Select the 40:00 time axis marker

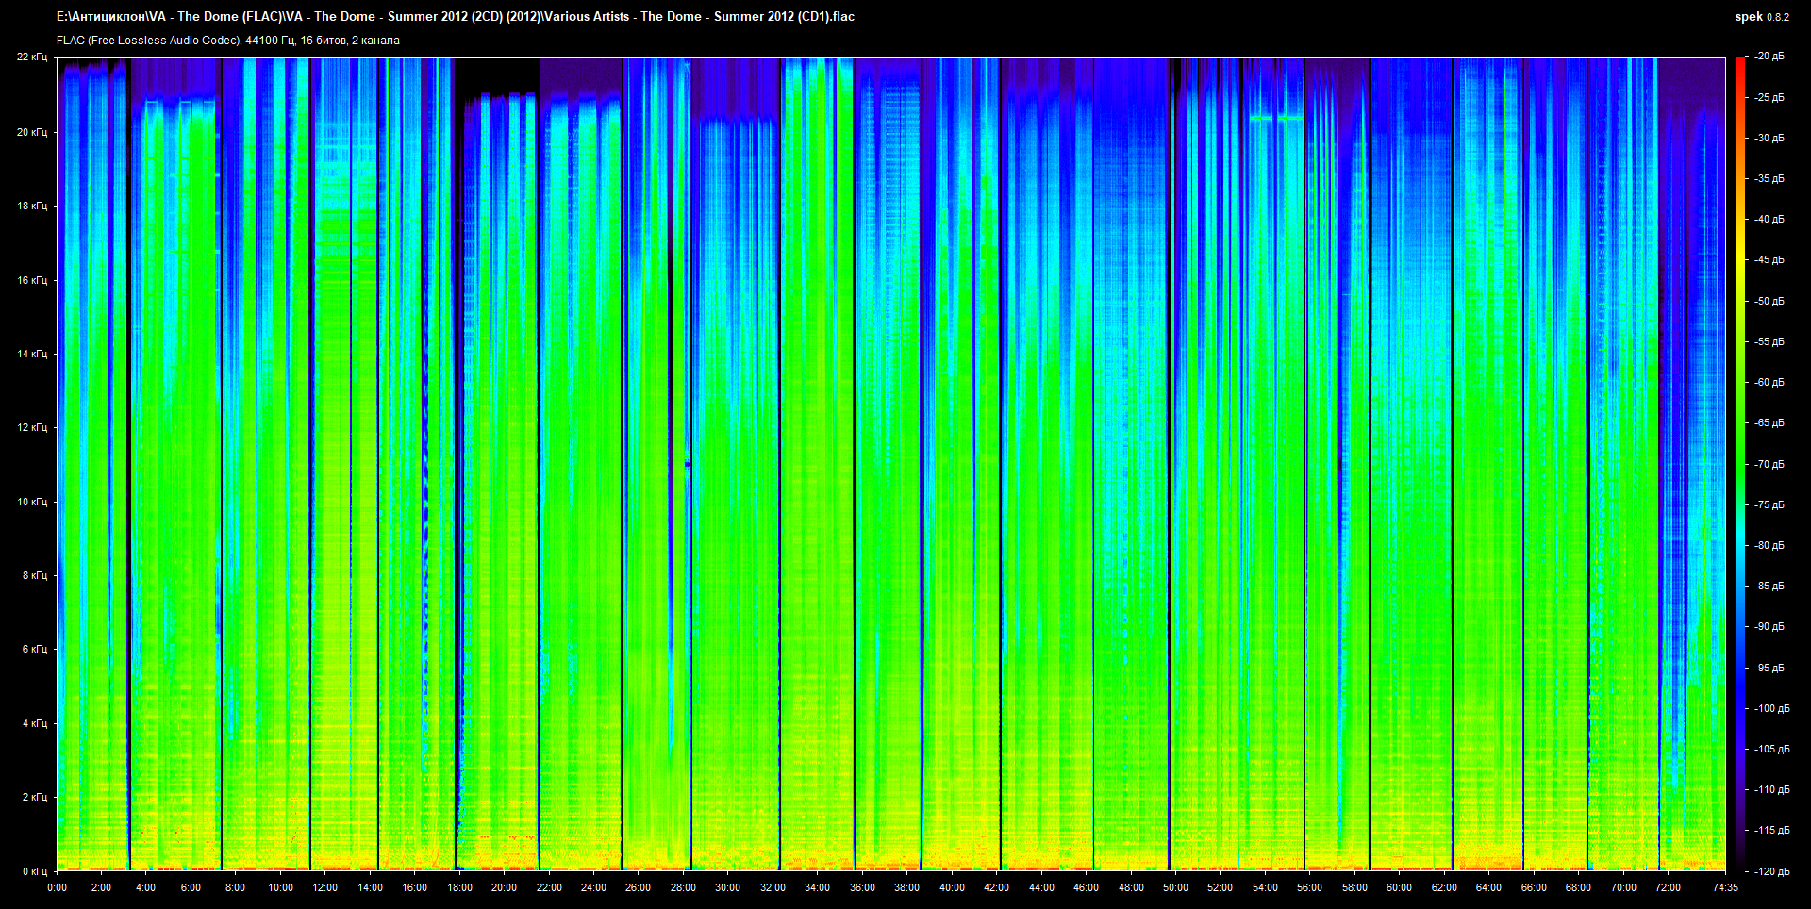tap(952, 887)
